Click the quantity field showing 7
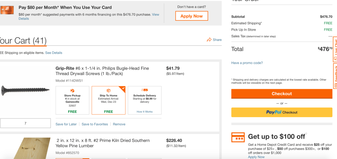Viewport: 337px width, 159px height. 25,123
